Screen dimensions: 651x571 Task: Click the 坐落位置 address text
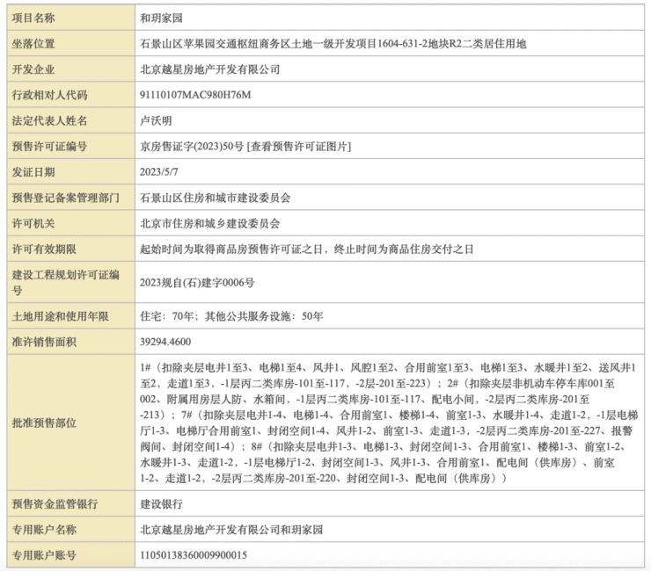(x=334, y=43)
